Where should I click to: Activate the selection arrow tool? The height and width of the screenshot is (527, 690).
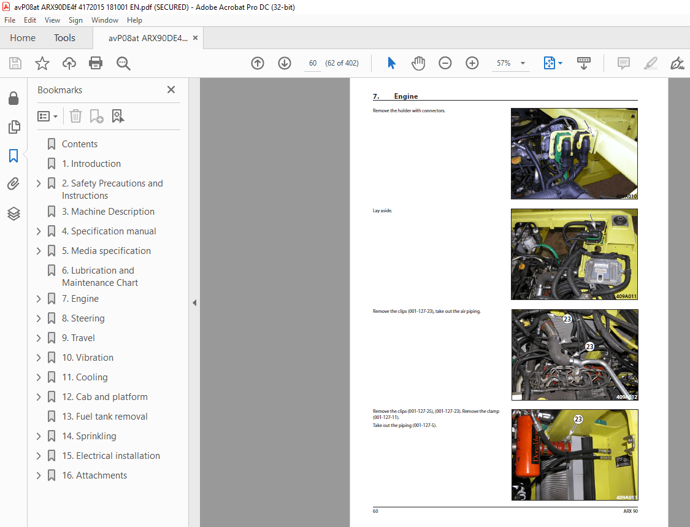pos(391,63)
